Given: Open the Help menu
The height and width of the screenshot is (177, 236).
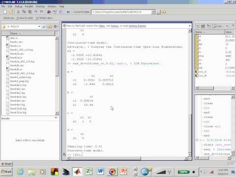Looking at the screenshot, I should (61, 6).
